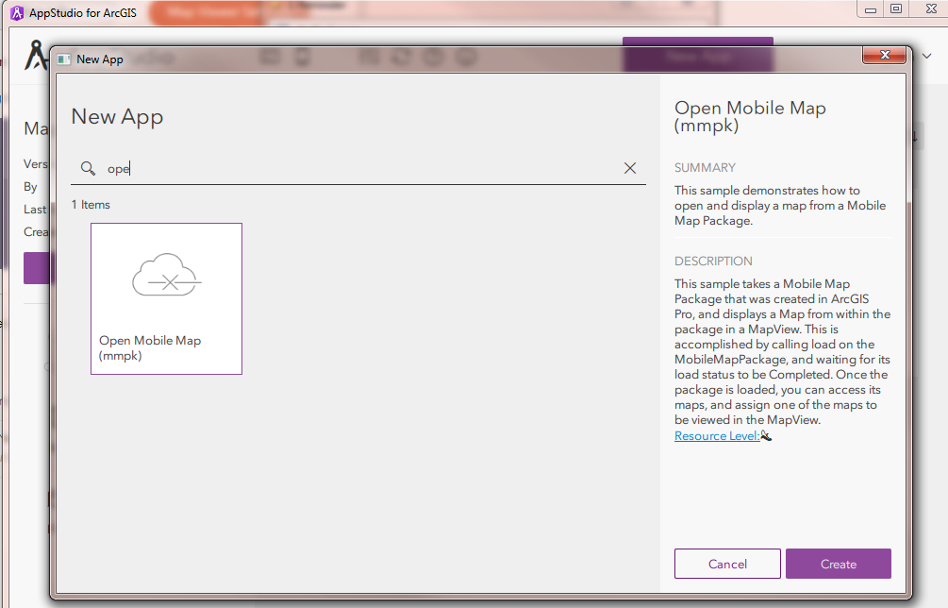The width and height of the screenshot is (948, 608).
Task: Clear the search text with X
Action: pyautogui.click(x=630, y=168)
